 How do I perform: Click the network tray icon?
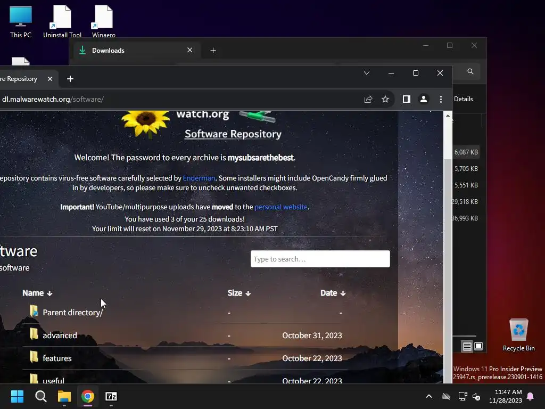(463, 396)
